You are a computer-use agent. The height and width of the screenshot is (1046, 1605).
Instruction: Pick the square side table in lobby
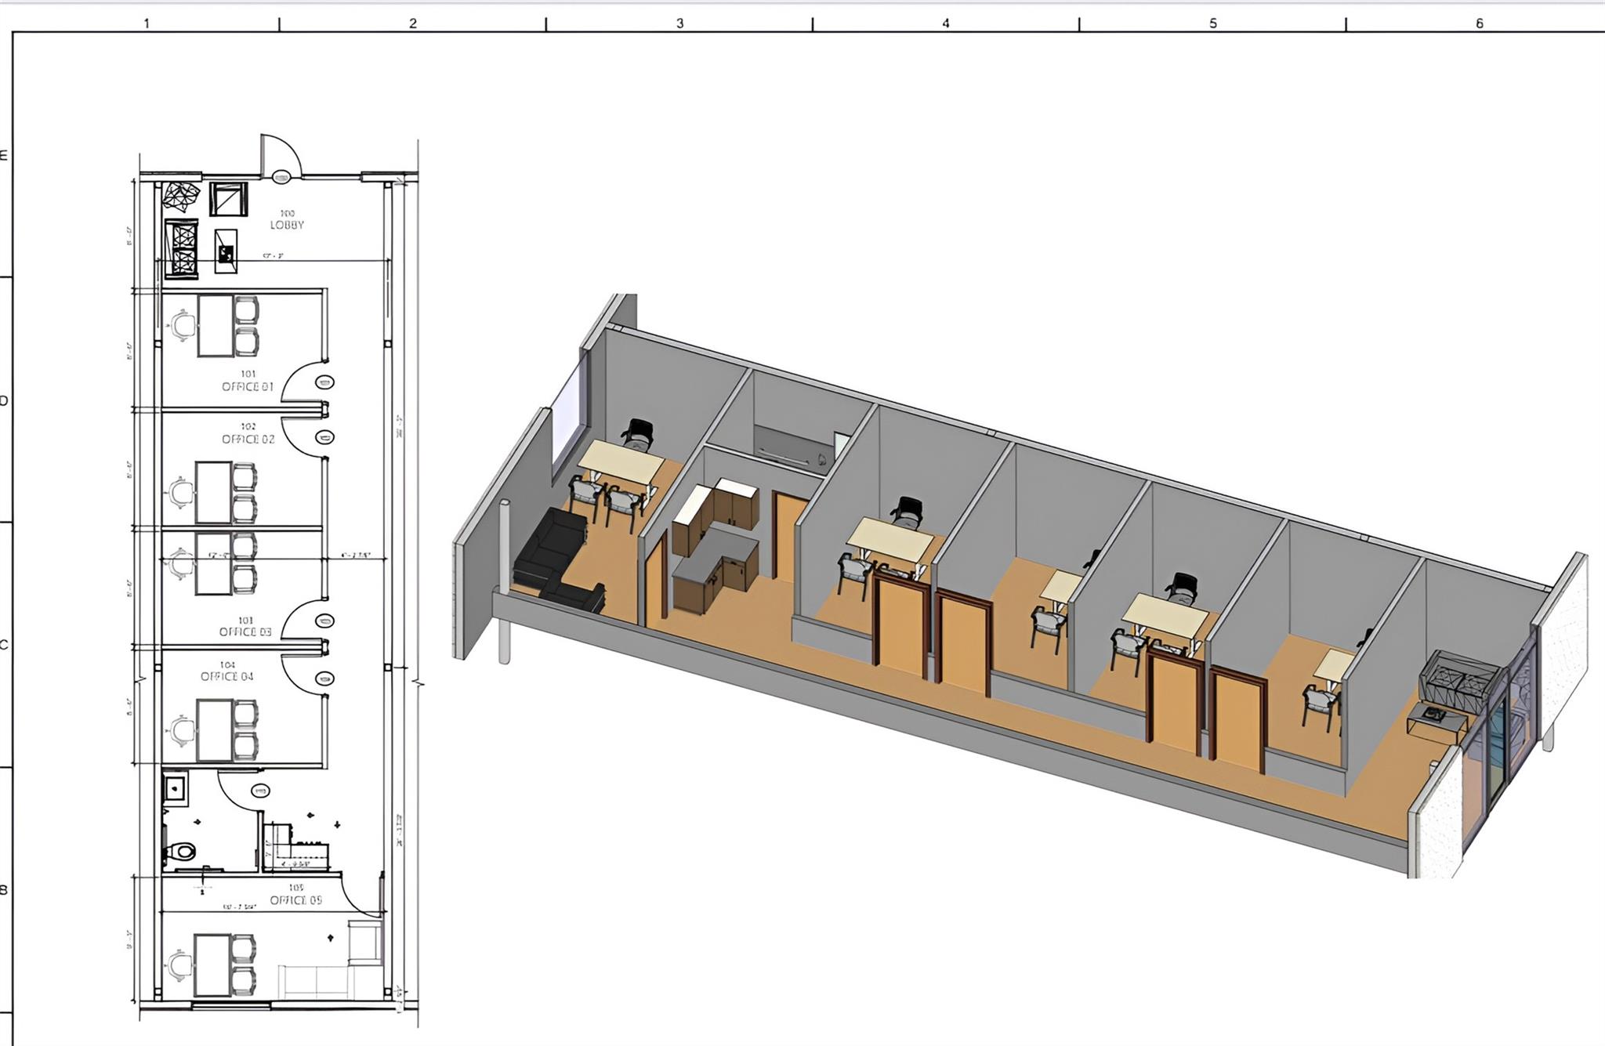click(x=228, y=199)
